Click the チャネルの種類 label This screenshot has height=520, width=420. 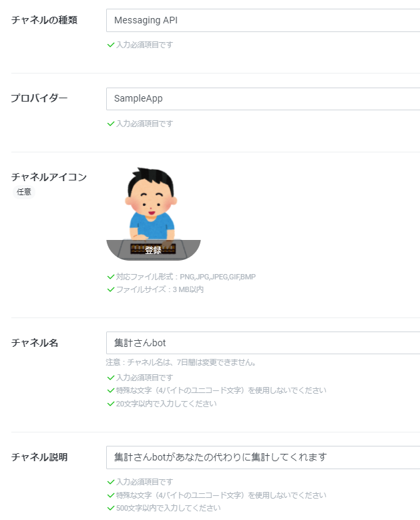pos(44,20)
